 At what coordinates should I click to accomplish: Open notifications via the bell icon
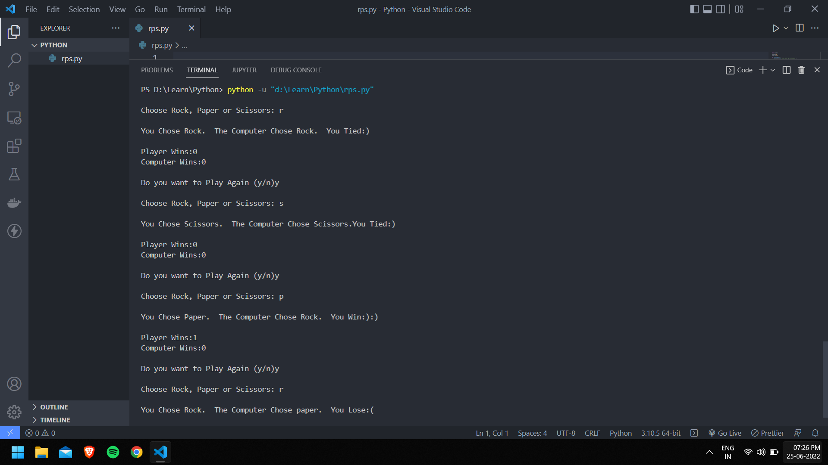pyautogui.click(x=815, y=433)
